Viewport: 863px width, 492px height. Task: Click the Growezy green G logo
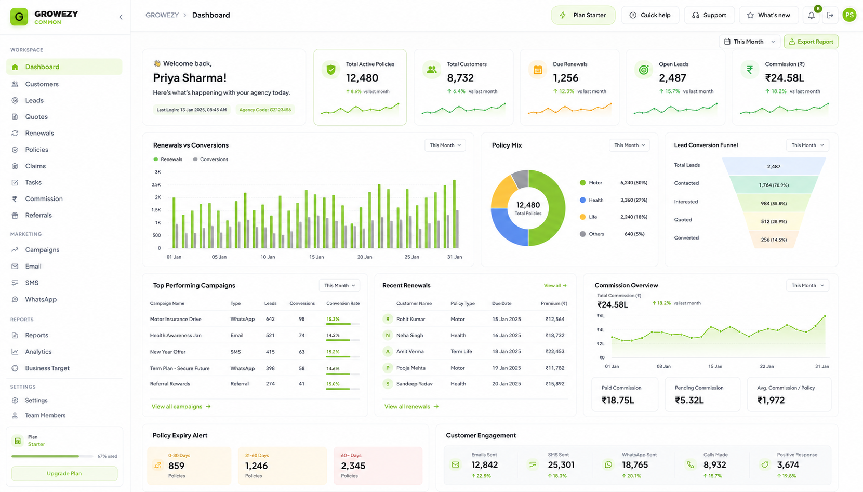[x=19, y=17]
